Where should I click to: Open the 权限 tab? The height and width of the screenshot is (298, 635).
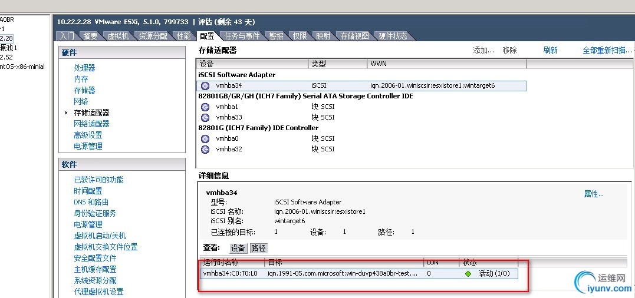300,36
